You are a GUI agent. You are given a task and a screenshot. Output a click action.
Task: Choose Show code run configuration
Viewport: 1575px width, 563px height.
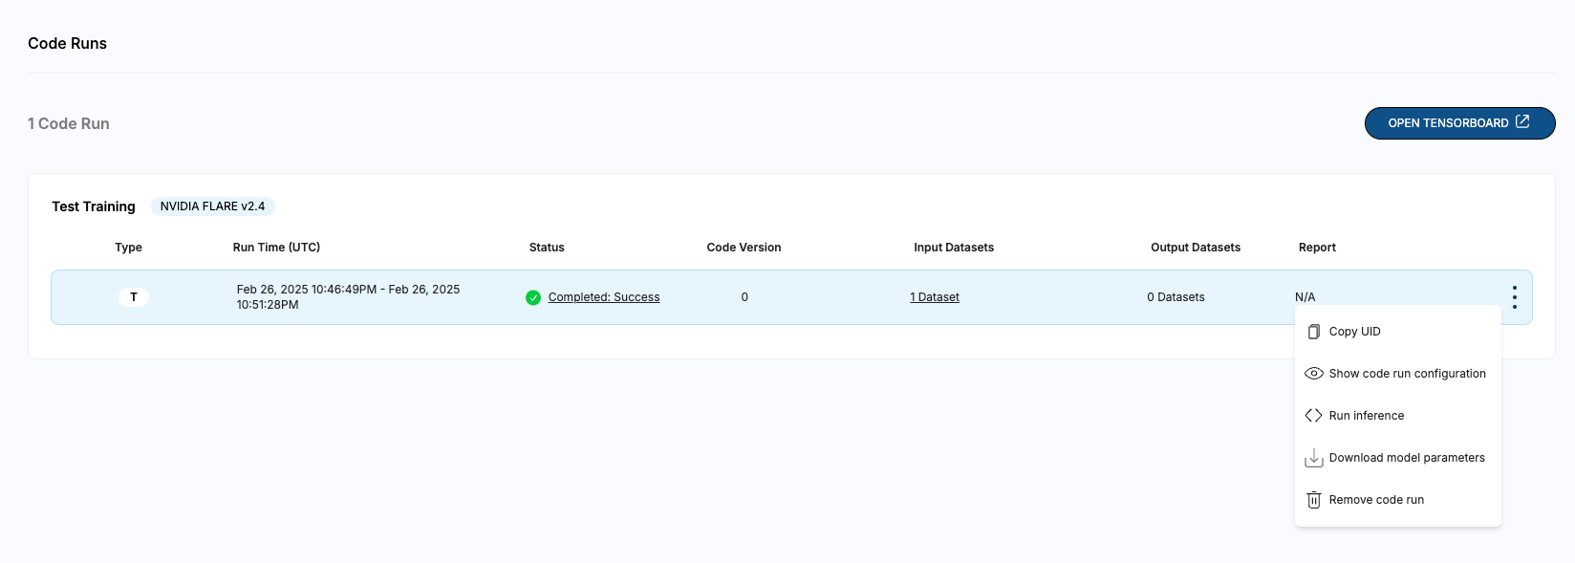coord(1398,374)
